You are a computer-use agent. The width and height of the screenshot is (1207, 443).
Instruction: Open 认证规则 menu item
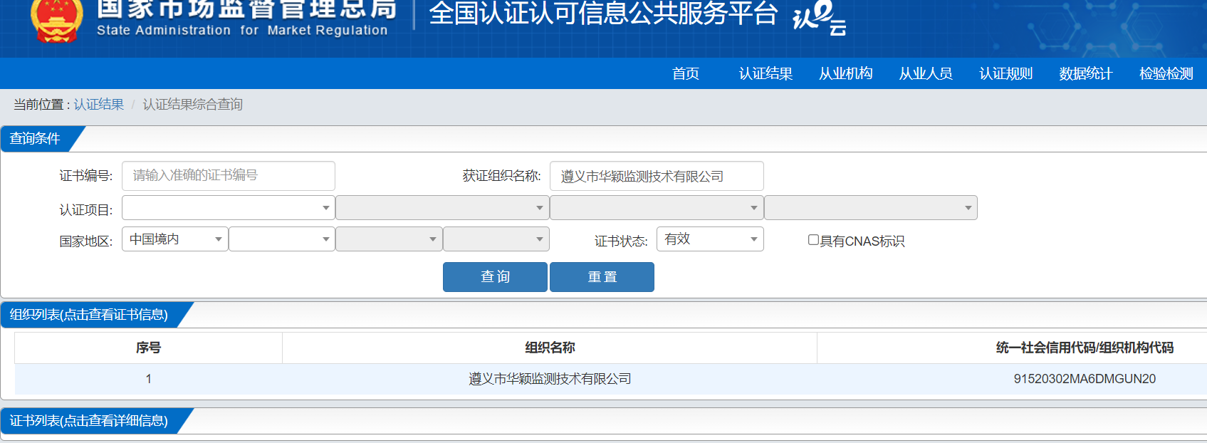pos(1005,73)
